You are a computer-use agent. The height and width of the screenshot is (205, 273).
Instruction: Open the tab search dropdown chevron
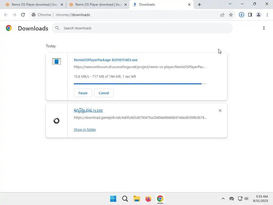click(x=230, y=4)
